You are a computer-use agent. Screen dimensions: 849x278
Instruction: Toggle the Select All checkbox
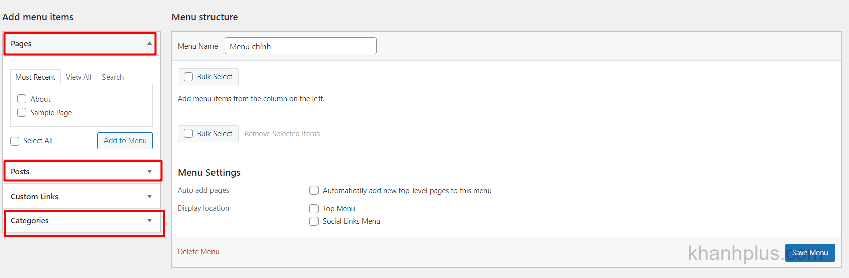(15, 141)
